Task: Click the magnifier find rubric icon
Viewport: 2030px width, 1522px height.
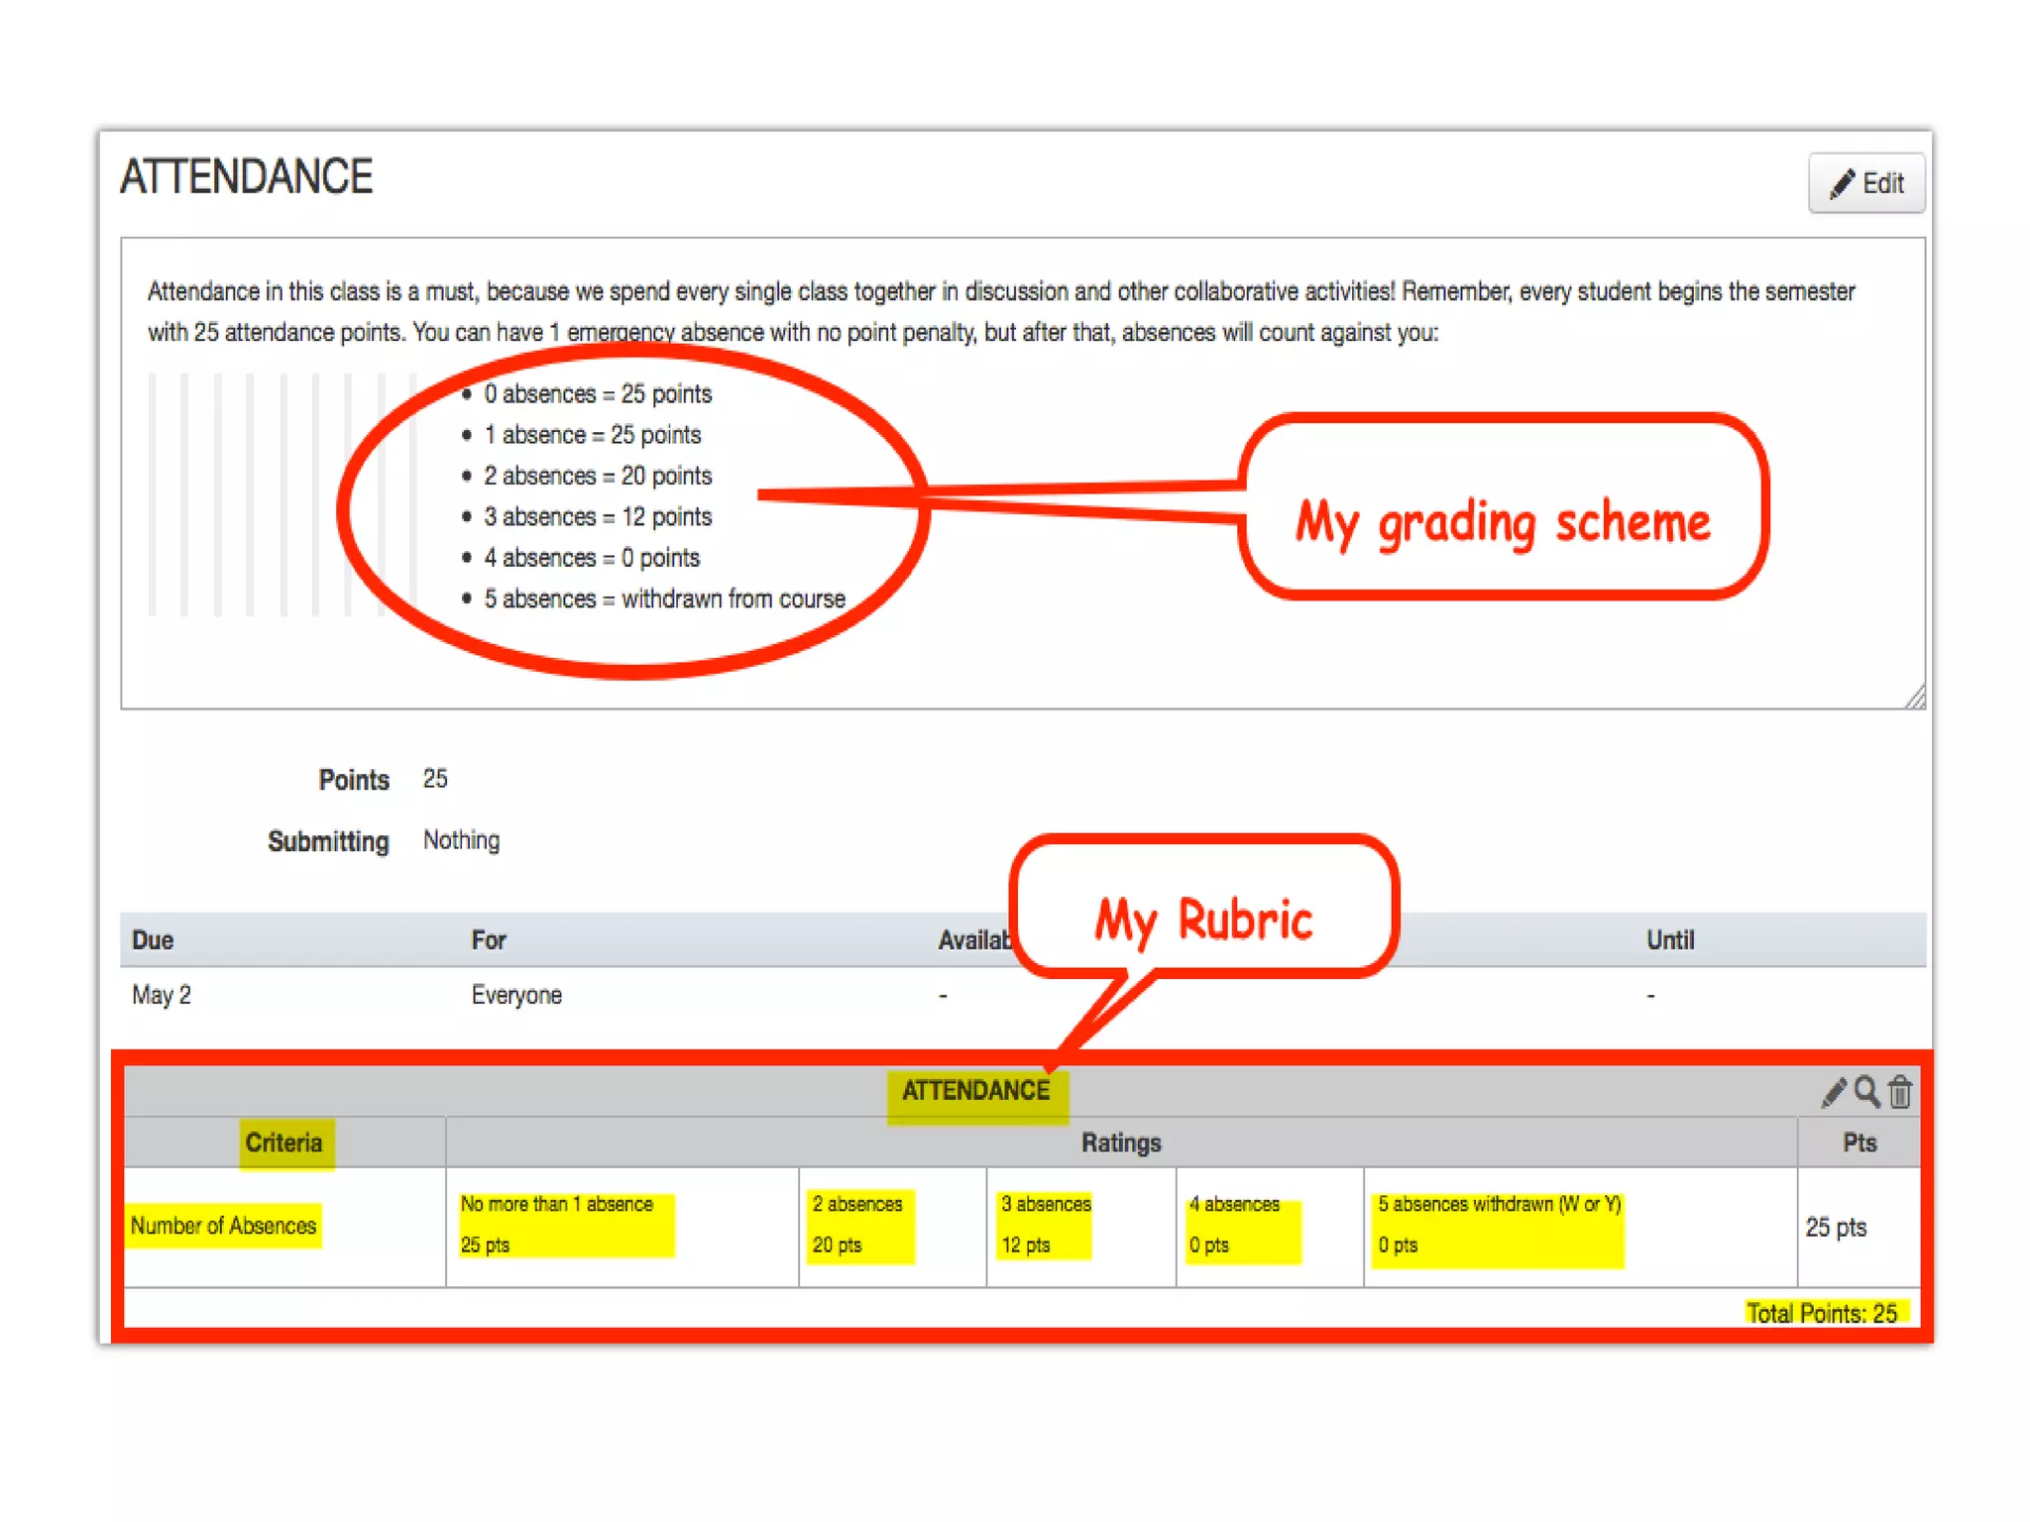Action: click(1866, 1092)
